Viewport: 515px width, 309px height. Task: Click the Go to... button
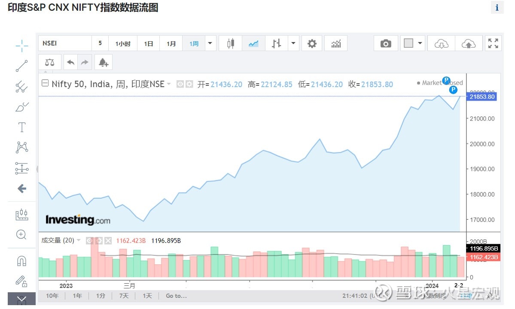pyautogui.click(x=176, y=296)
